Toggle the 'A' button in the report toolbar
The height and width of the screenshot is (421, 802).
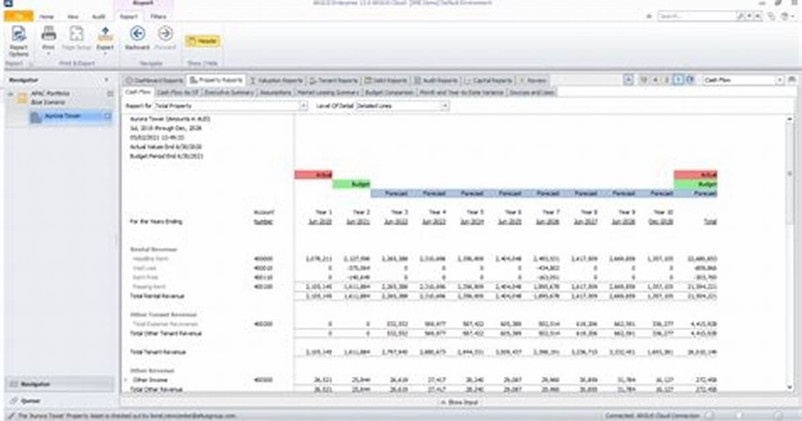point(628,80)
